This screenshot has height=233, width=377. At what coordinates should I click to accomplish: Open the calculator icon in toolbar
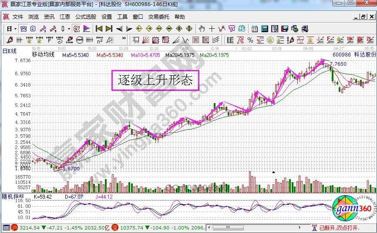(264, 29)
